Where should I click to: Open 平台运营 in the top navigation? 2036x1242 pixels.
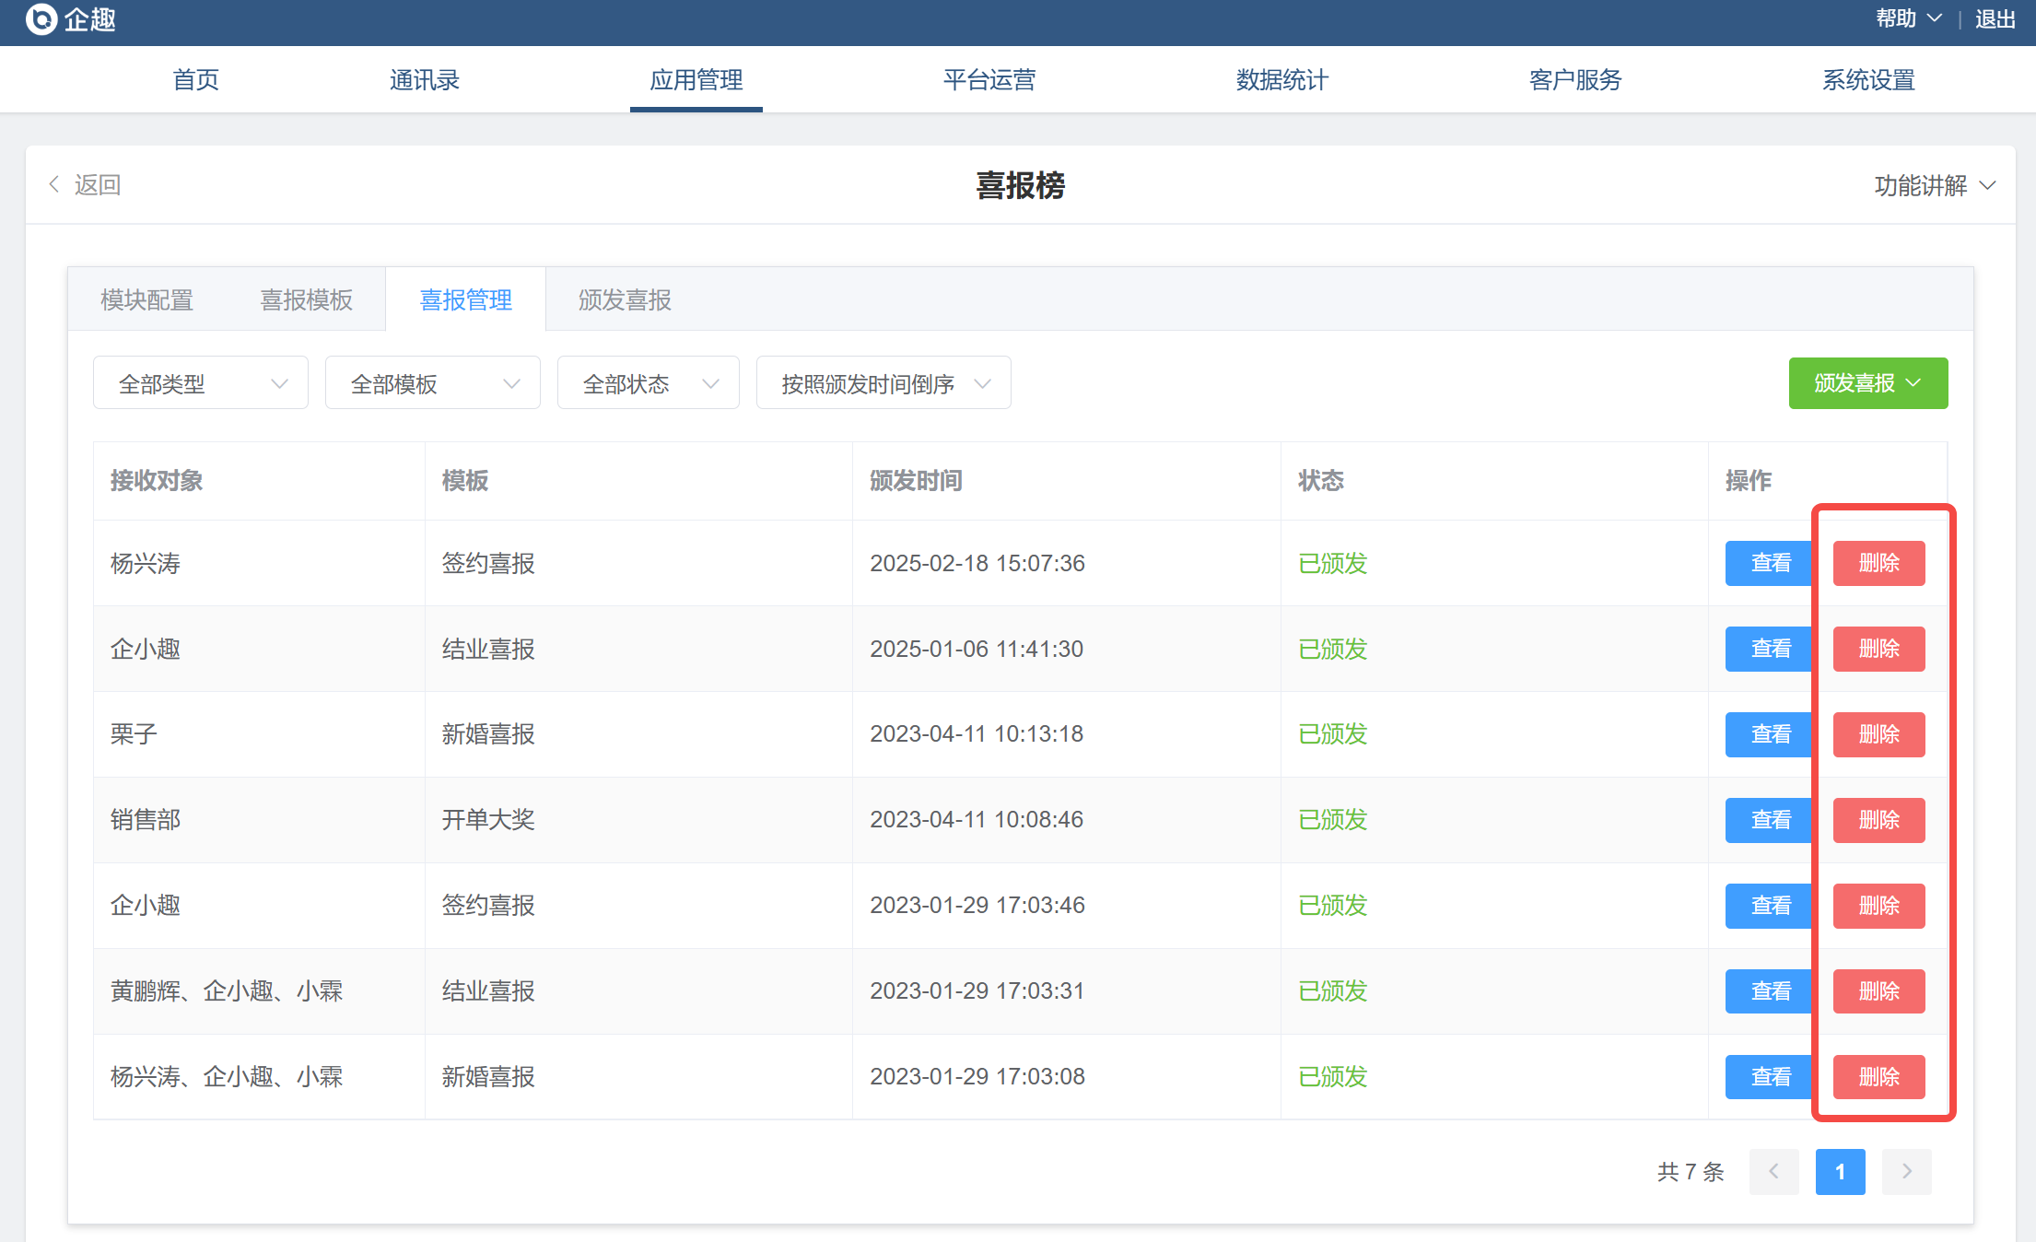989,80
